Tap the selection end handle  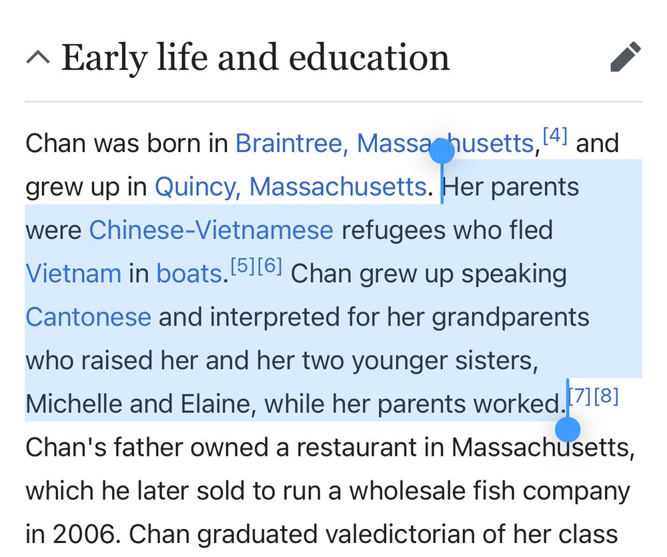(x=568, y=430)
